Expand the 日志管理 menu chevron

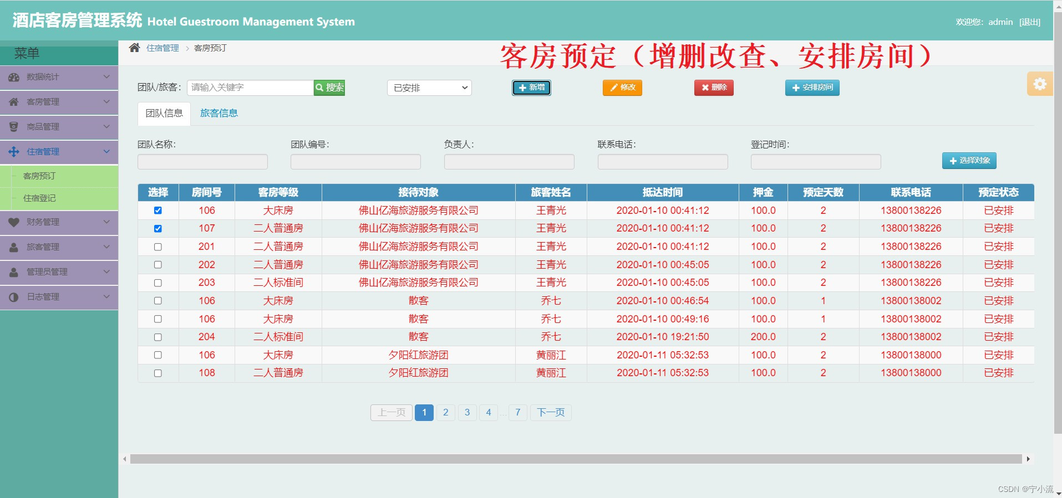pos(106,297)
